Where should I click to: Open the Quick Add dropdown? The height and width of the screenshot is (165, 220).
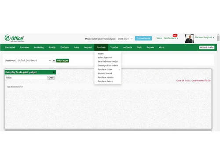pos(207,48)
